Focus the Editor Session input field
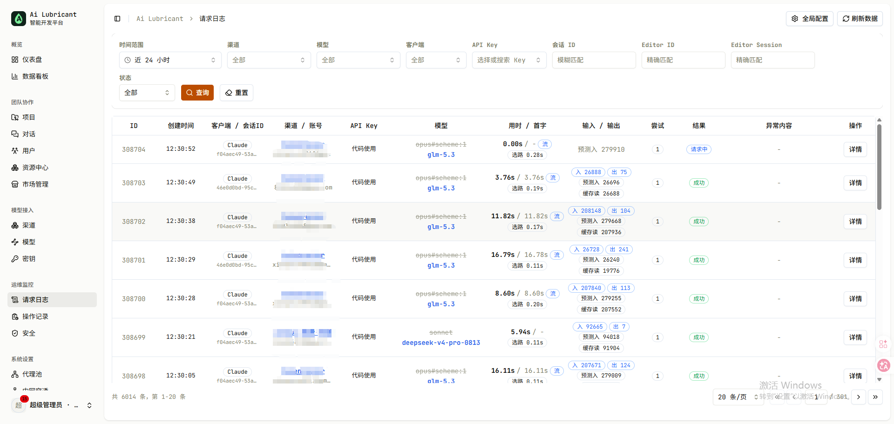Screen dimensions: 894x424 (773, 60)
